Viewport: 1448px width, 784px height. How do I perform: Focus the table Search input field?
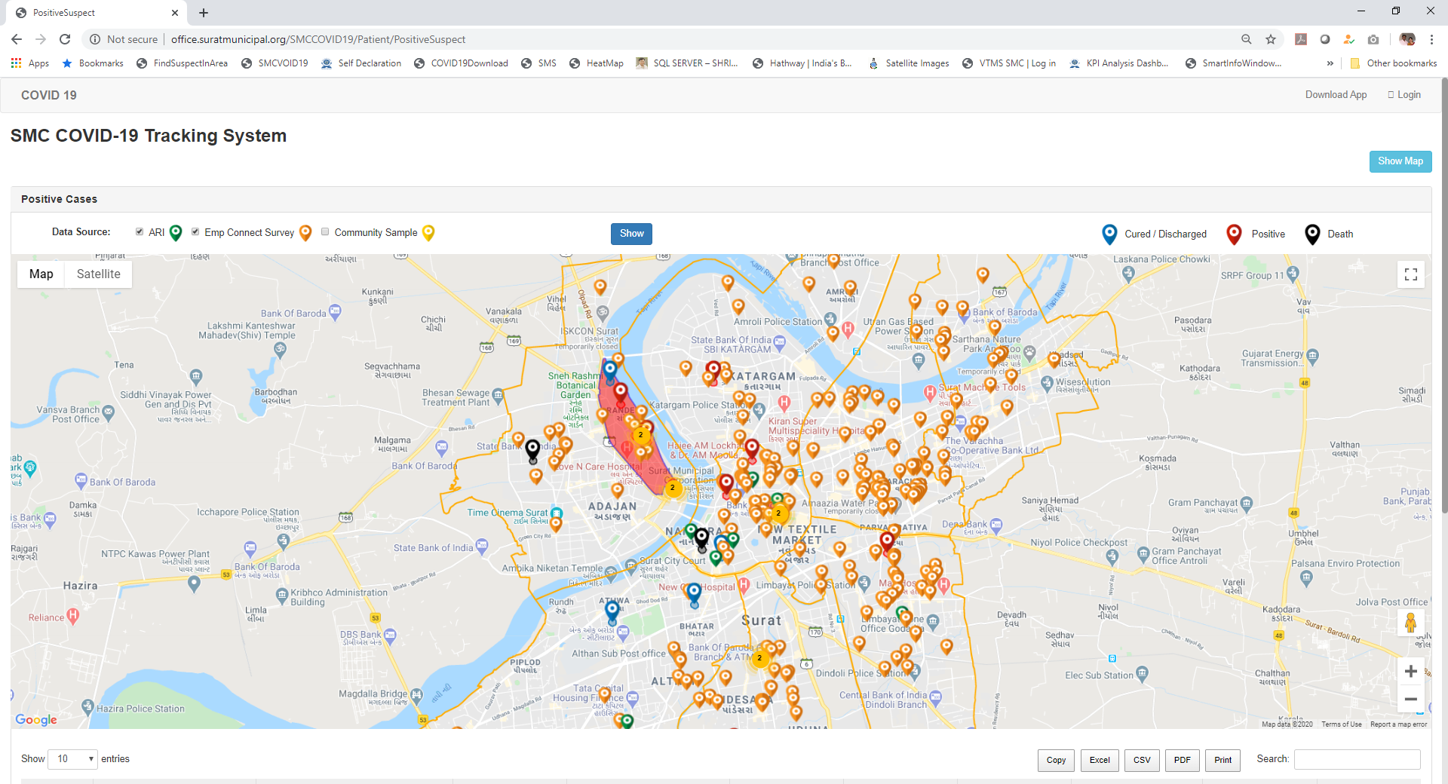pos(1357,759)
